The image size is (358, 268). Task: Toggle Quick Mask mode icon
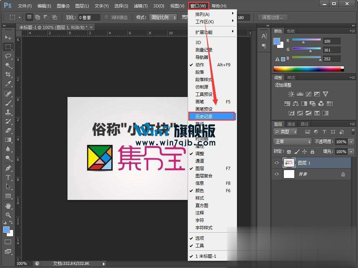coord(8,242)
